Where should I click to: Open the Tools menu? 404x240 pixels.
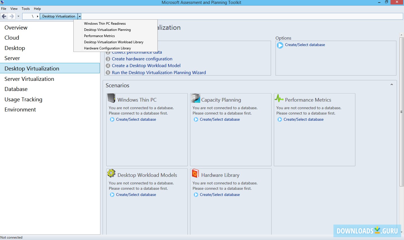coord(26,9)
